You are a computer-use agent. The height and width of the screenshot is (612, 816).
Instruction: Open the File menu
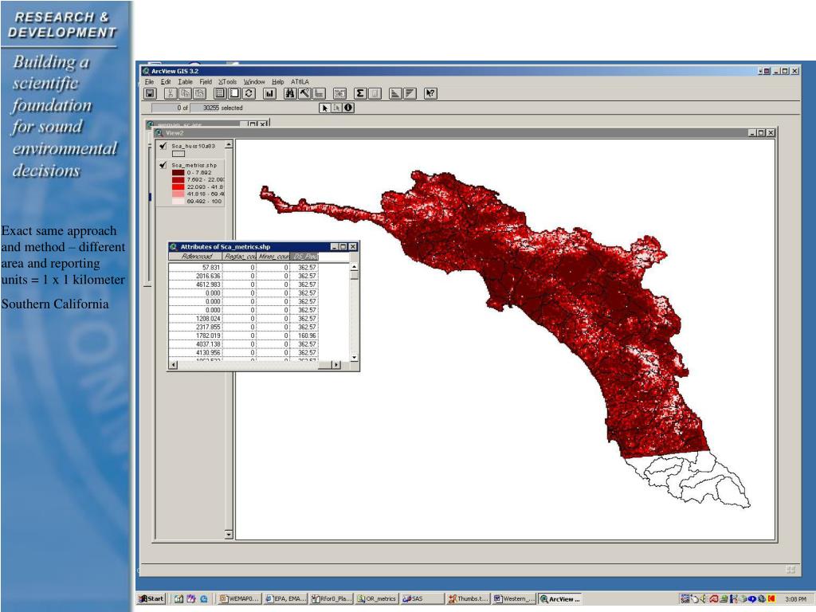click(149, 82)
